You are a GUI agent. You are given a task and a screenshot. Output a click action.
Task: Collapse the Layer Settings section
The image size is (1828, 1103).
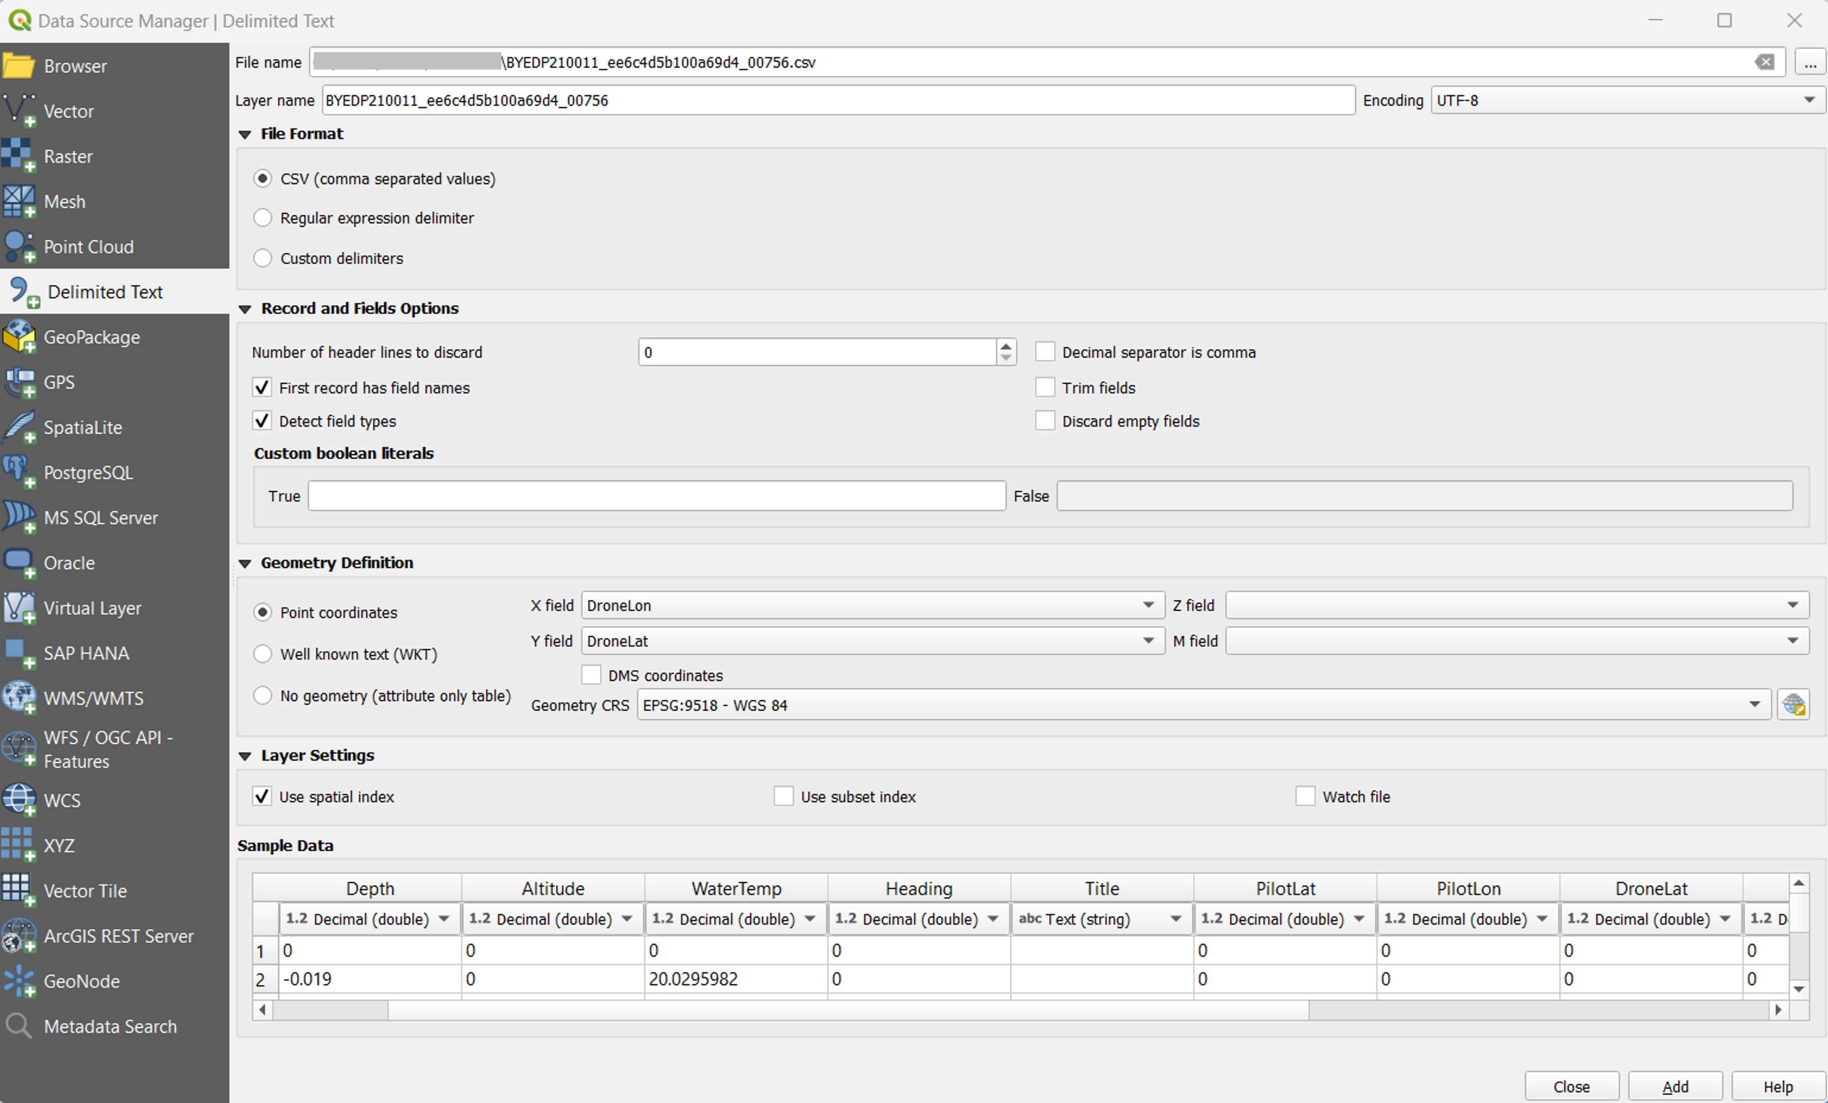[245, 756]
